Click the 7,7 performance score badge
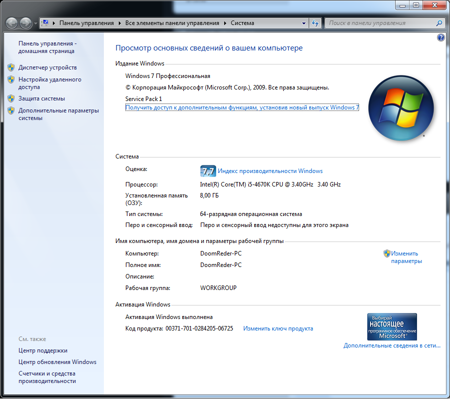 [x=208, y=171]
